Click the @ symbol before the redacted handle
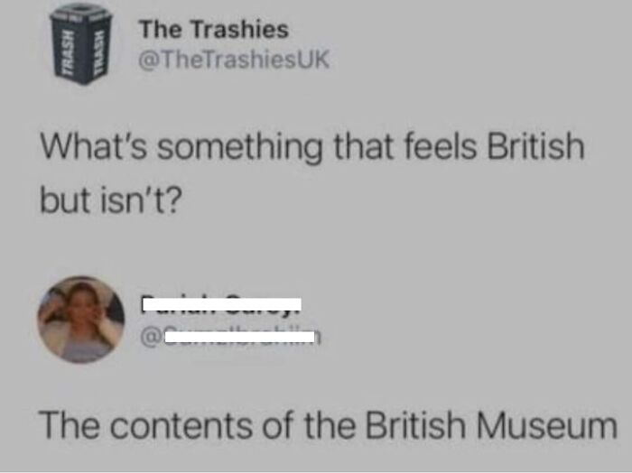Screen dimensions: 632x473 pyautogui.click(x=151, y=337)
